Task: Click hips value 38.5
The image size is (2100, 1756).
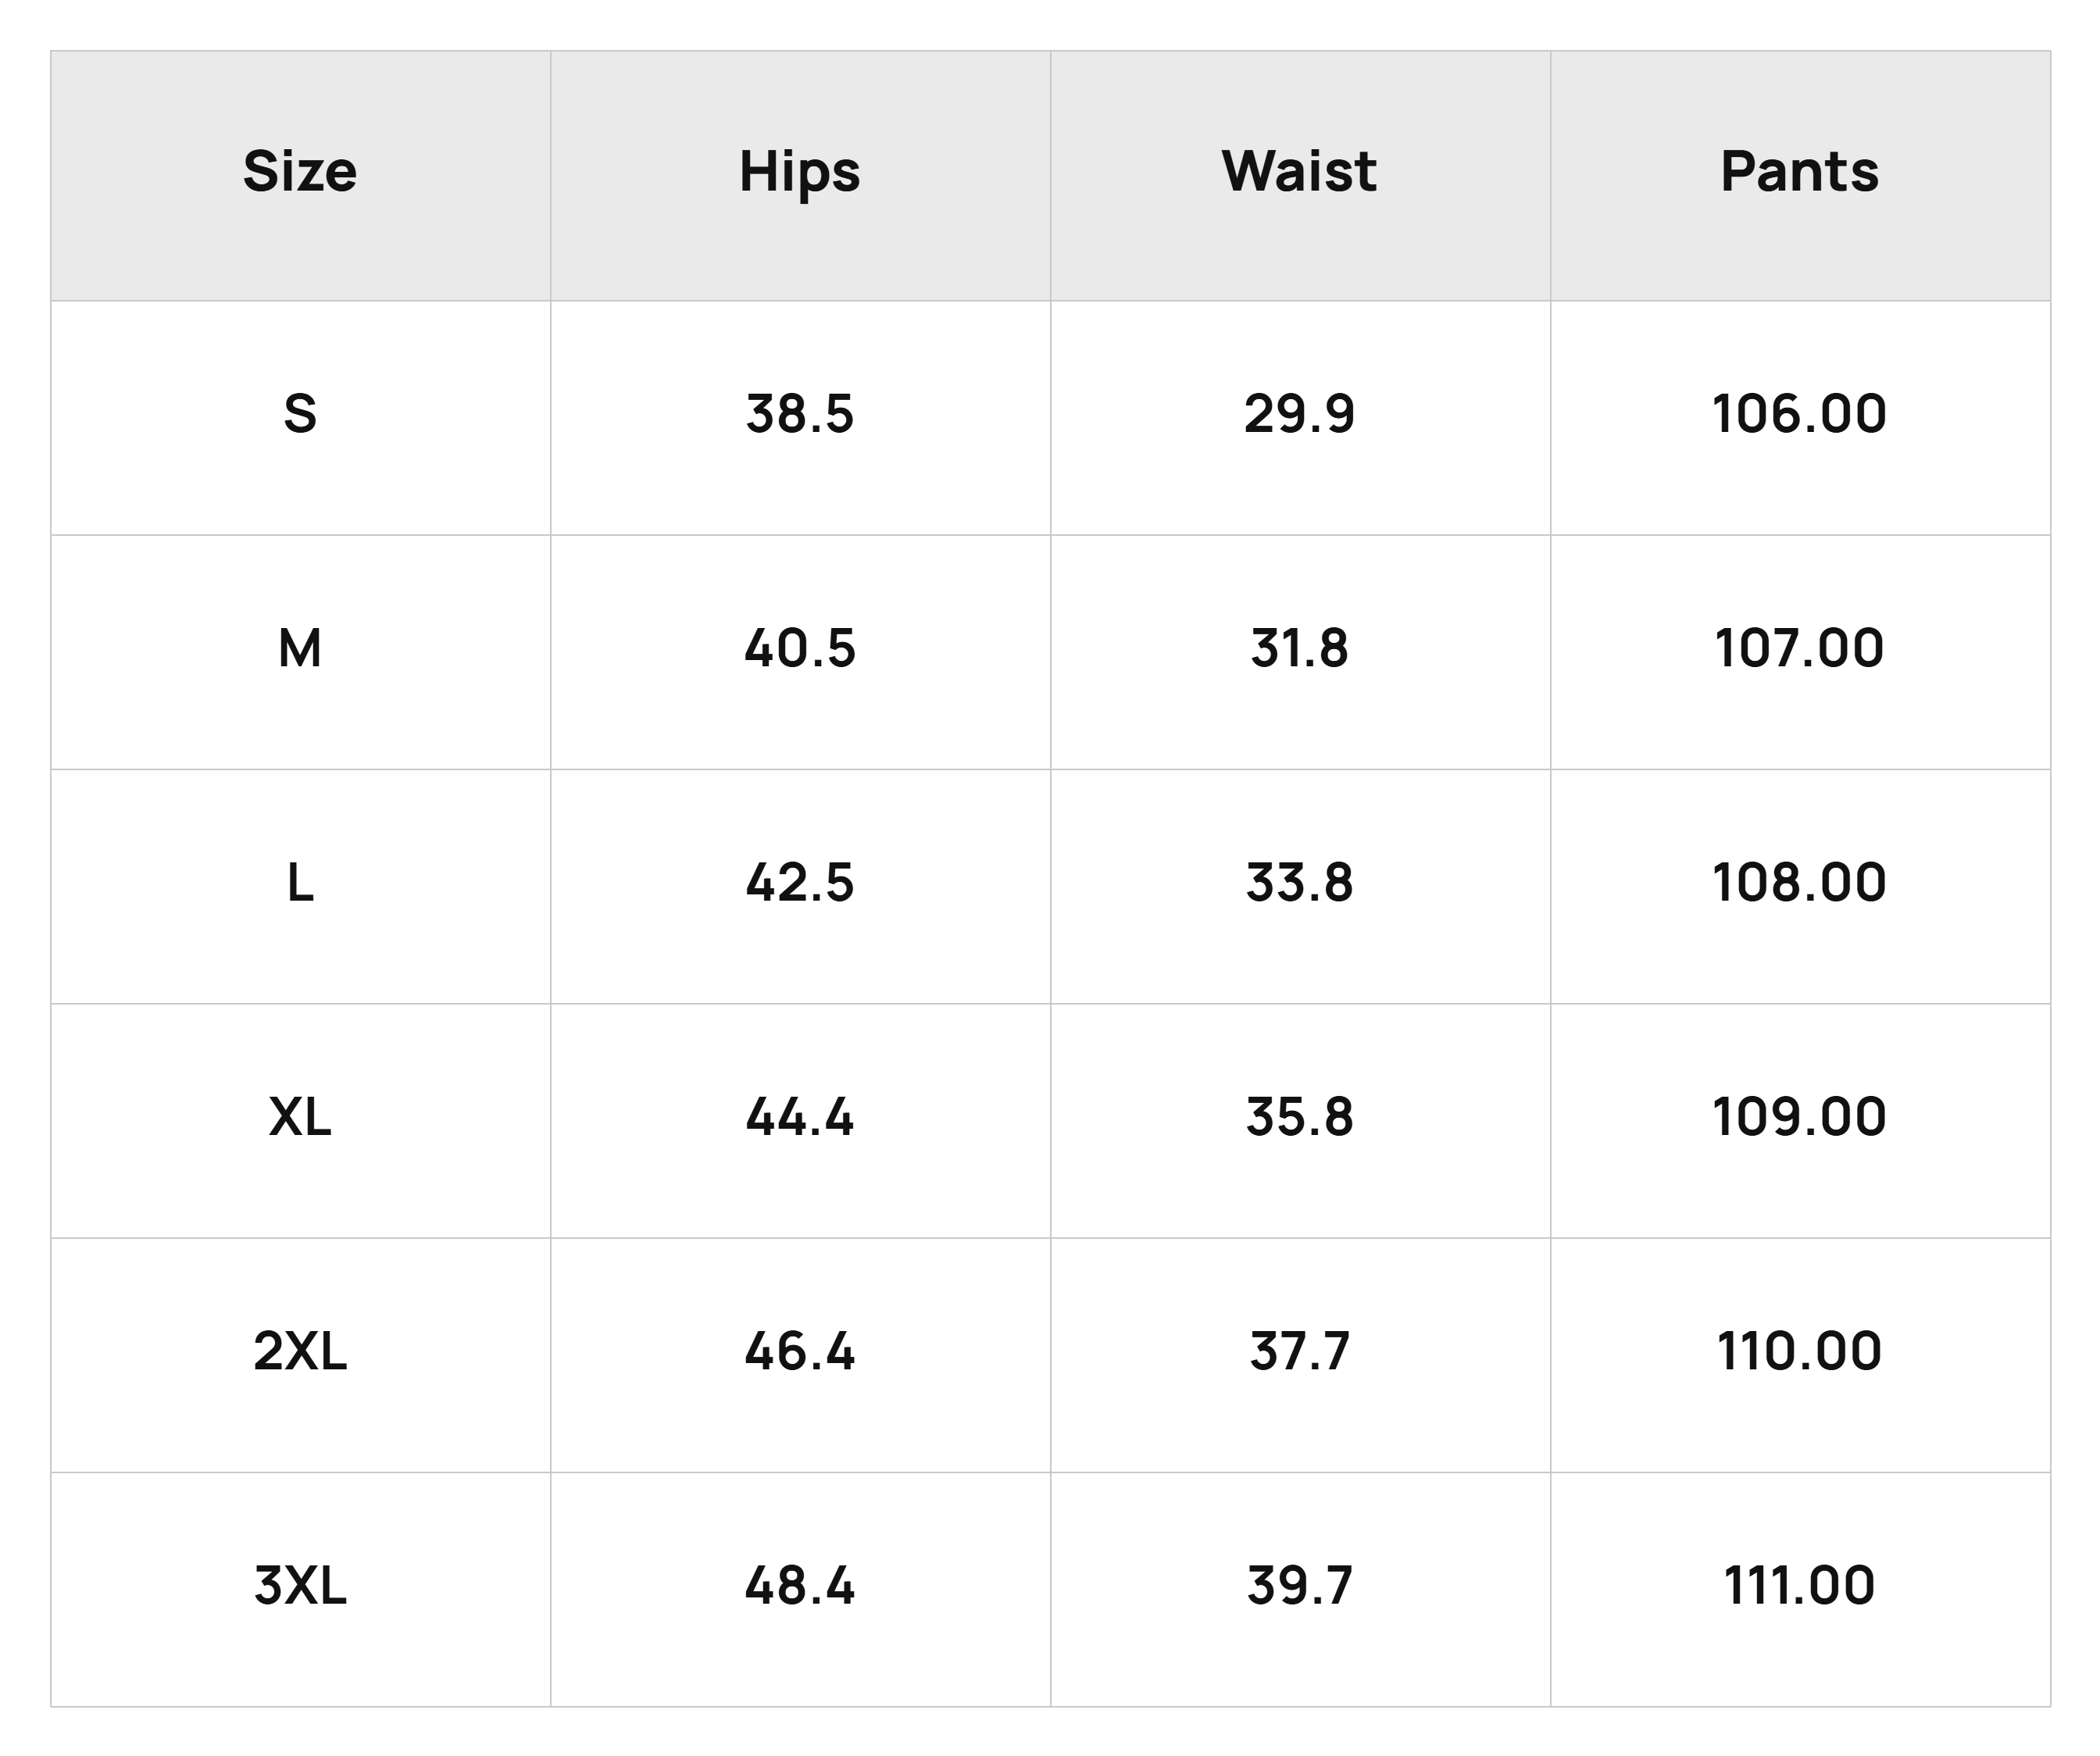Action: coord(800,414)
